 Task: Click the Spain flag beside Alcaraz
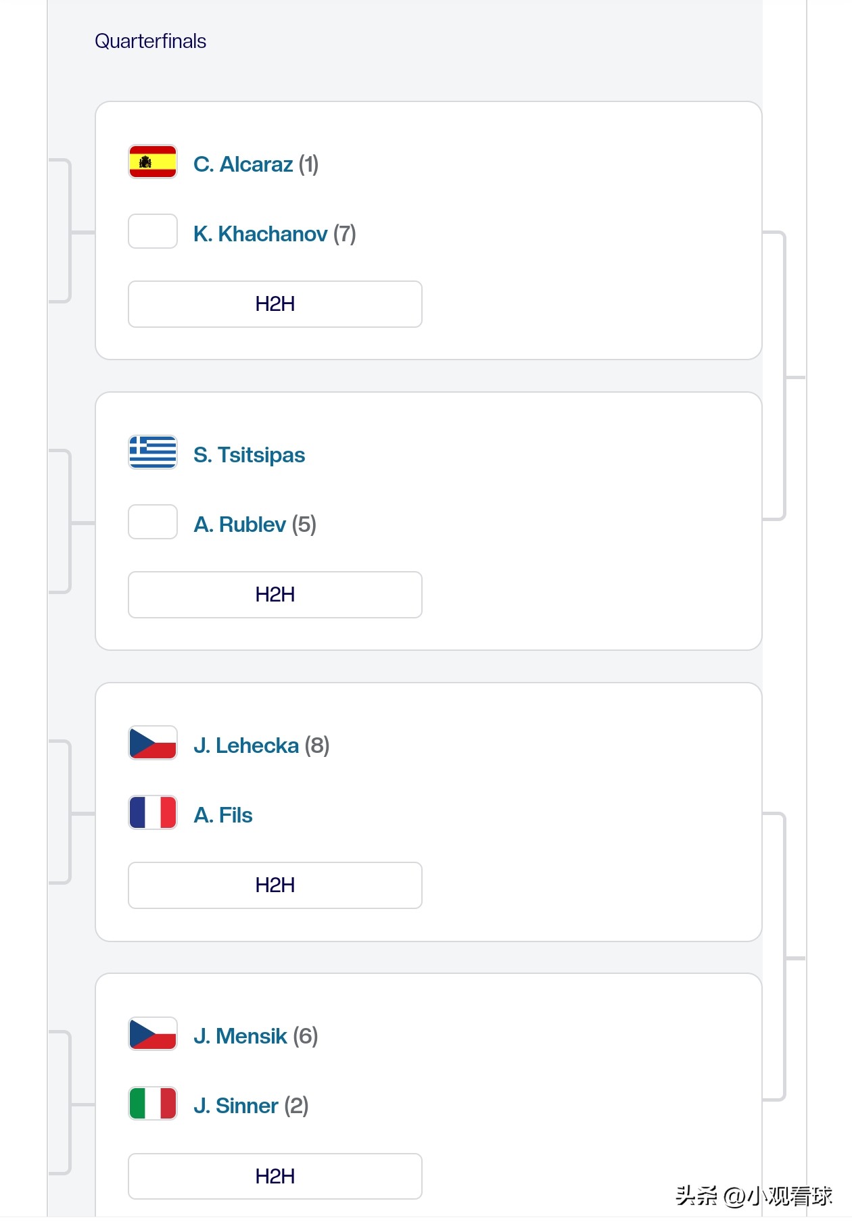tap(153, 162)
